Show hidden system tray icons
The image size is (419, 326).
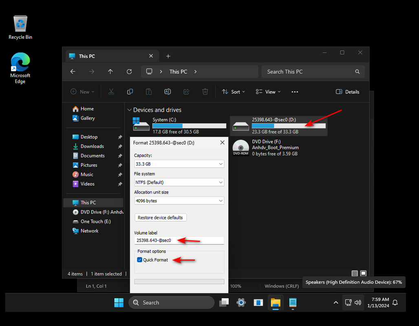pyautogui.click(x=336, y=302)
